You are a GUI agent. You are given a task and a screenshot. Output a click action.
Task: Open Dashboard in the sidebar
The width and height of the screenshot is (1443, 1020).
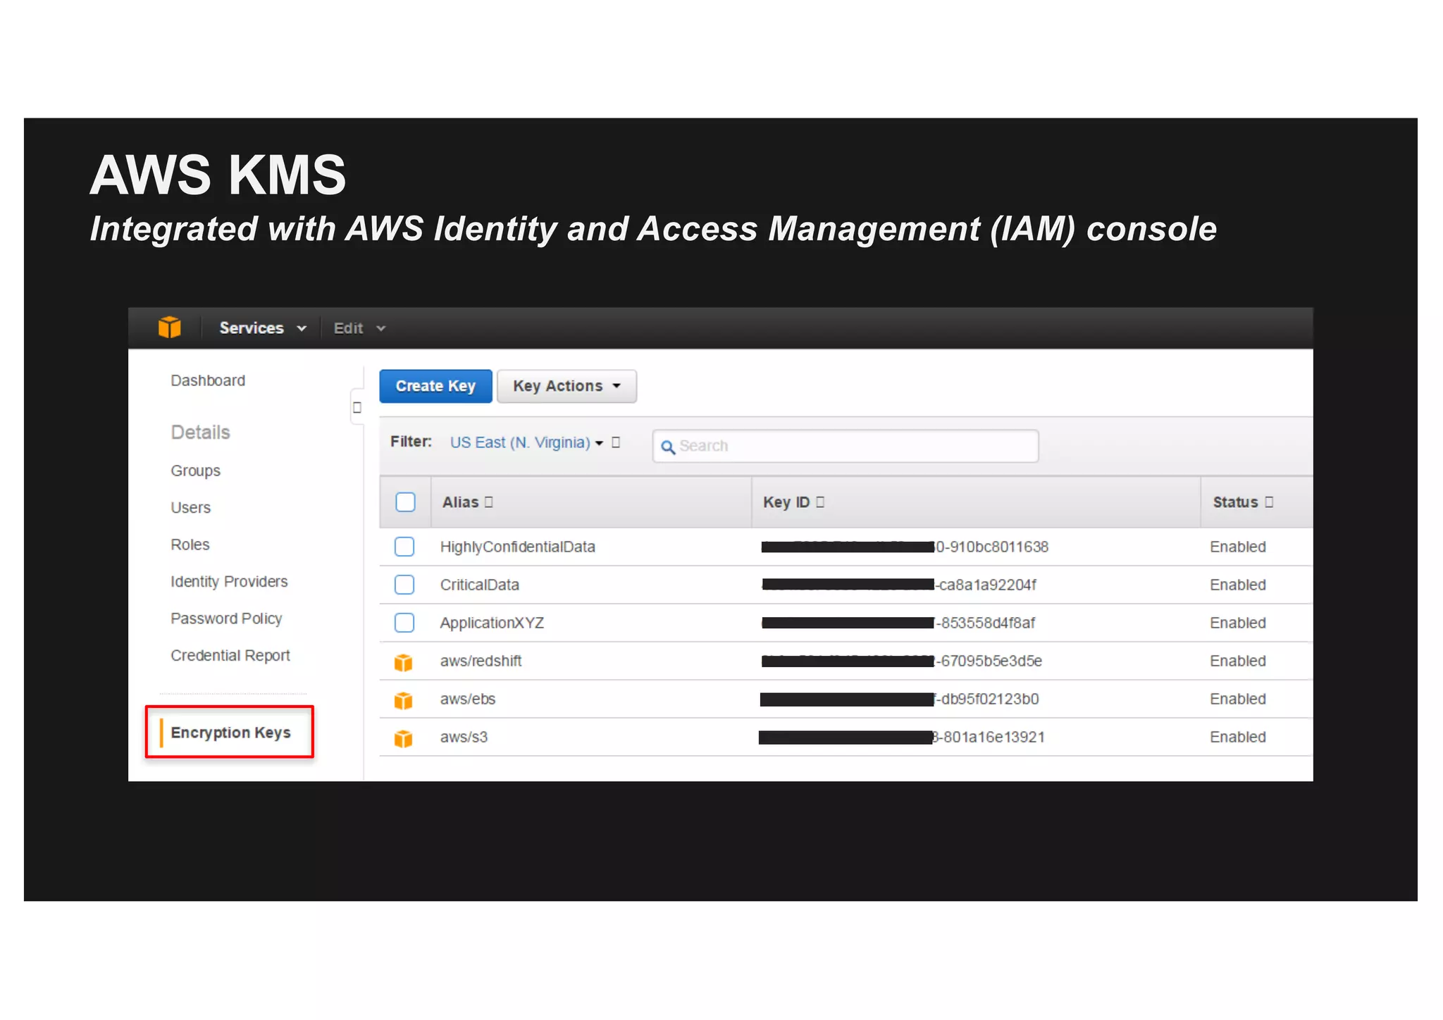208,380
